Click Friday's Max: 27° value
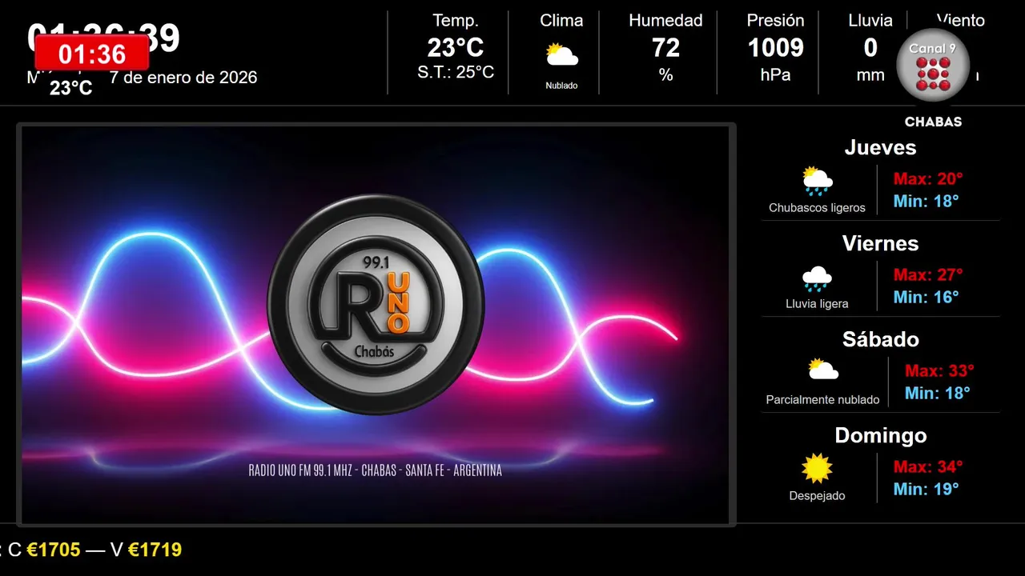Viewport: 1025px width, 576px height. pyautogui.click(x=928, y=275)
